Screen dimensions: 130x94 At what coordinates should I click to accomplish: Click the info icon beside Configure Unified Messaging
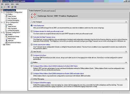pyautogui.click(x=31, y=83)
